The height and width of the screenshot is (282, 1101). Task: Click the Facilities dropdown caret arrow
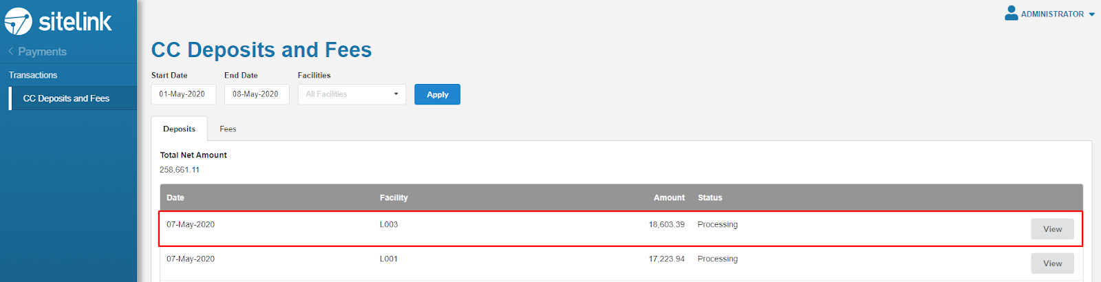396,94
